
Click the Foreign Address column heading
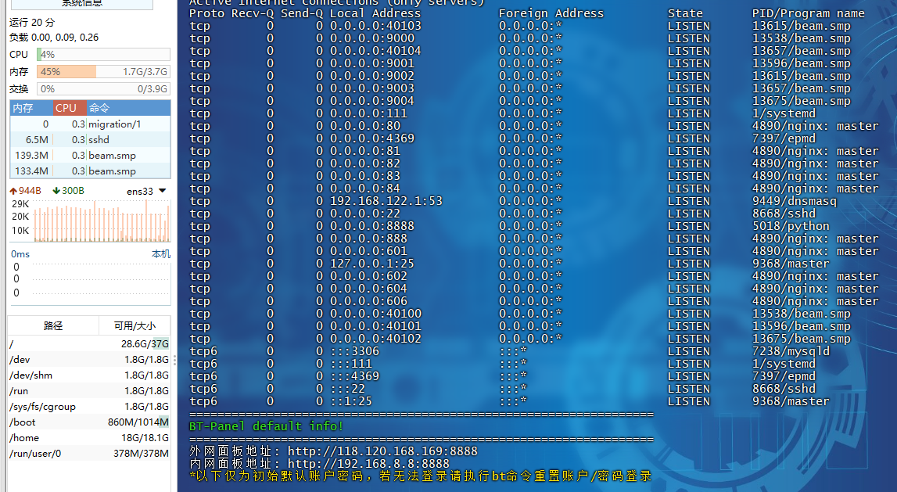[x=551, y=13]
